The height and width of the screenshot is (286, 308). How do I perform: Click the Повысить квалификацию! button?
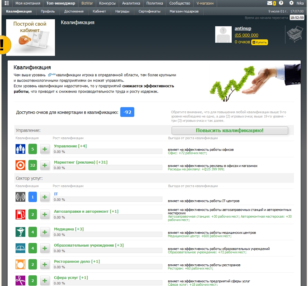tap(230, 131)
